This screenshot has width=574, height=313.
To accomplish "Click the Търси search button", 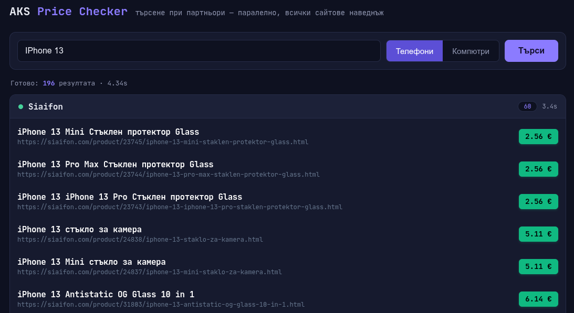I will point(531,51).
